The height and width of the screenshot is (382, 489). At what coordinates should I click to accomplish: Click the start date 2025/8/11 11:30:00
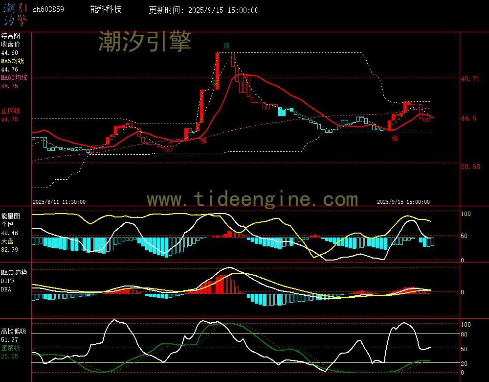[x=59, y=202]
